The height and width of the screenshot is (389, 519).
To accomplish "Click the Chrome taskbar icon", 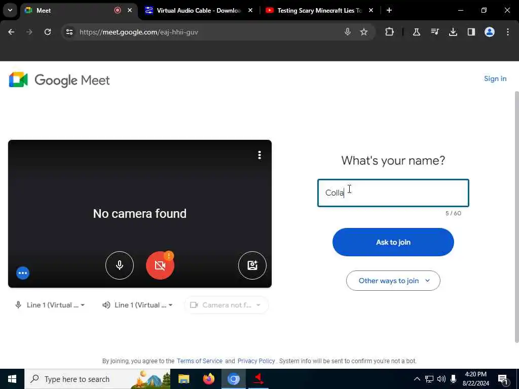I will [x=233, y=379].
